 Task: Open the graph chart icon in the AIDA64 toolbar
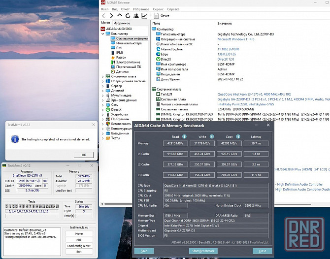pyautogui.click(x=144, y=16)
